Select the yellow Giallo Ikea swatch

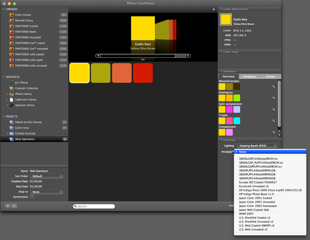(80, 73)
